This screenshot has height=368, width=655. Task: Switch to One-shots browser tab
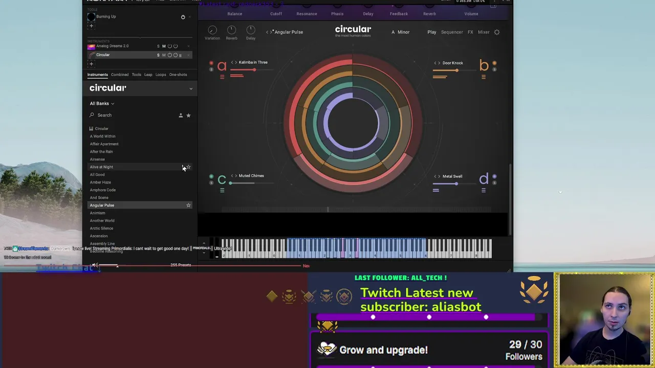click(178, 75)
